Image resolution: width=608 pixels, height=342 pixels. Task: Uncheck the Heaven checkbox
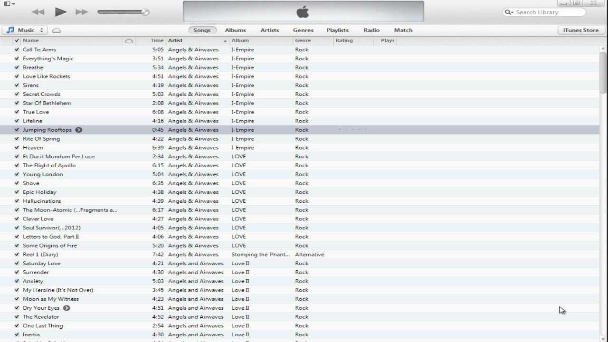point(17,148)
